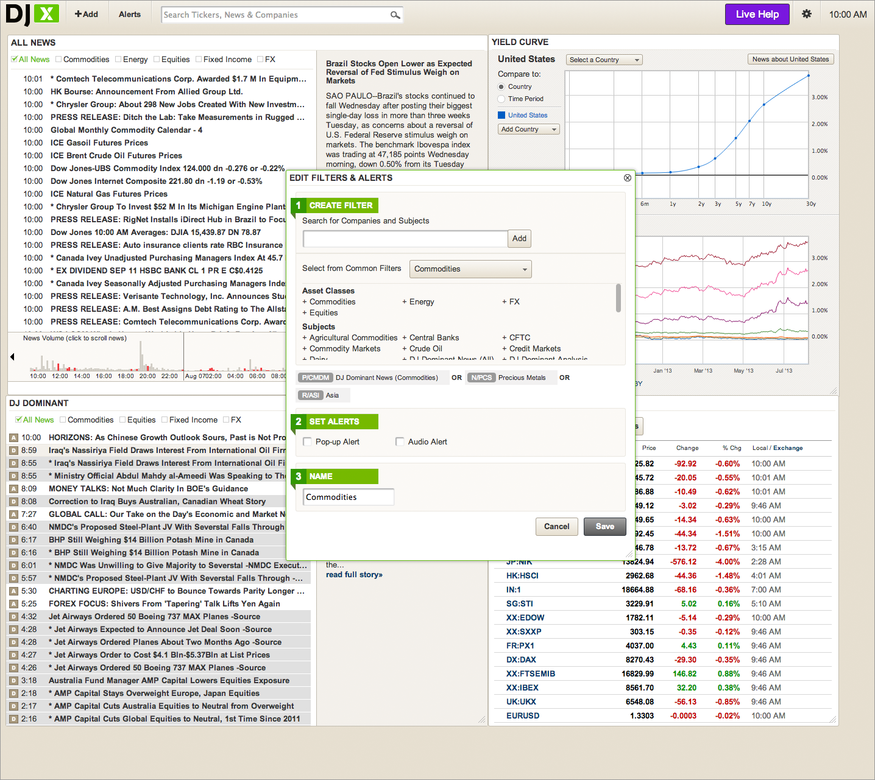This screenshot has width=875, height=780.
Task: Open Global Monthly Commodity Calendar - 4 headline
Action: pyautogui.click(x=127, y=130)
